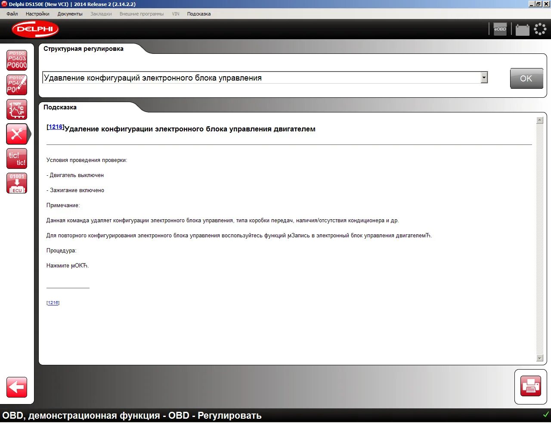Open the VIN menu
Screen dimensions: 551x423
pos(176,14)
